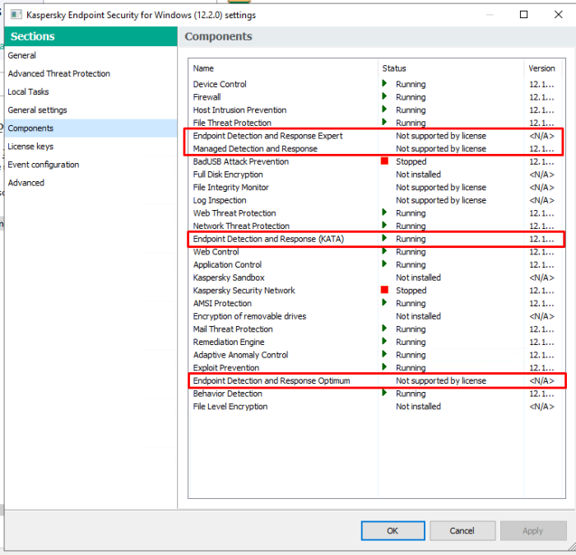This screenshot has width=576, height=555.
Task: Select the Device Control row name
Action: point(220,84)
